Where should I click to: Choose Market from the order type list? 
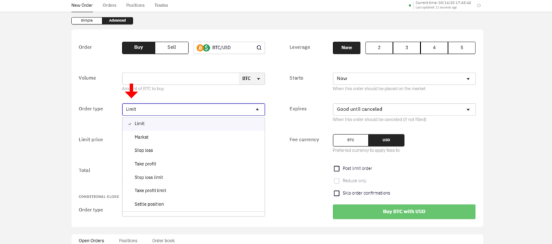tap(194, 137)
